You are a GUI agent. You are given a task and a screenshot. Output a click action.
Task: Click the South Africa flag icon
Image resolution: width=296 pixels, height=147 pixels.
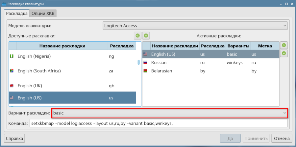click(12, 71)
